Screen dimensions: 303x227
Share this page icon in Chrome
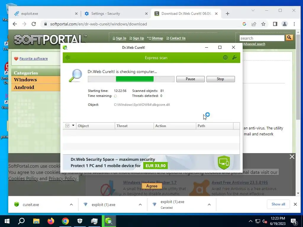coord(254,24)
